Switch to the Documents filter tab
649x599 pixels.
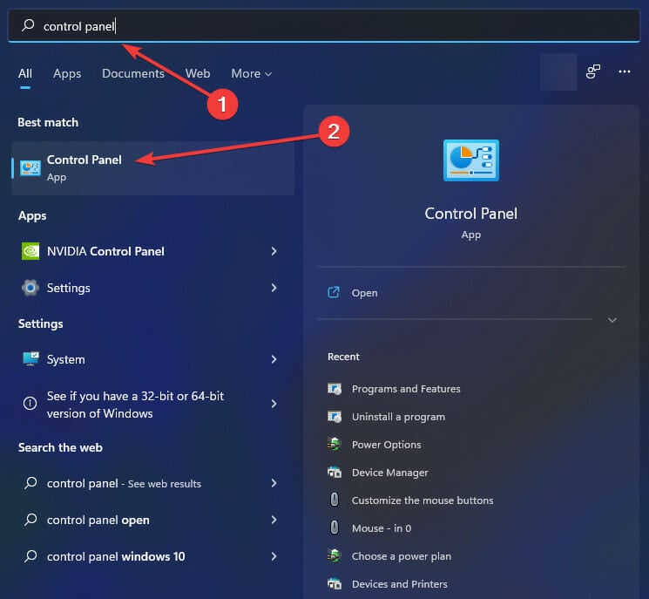click(x=133, y=73)
